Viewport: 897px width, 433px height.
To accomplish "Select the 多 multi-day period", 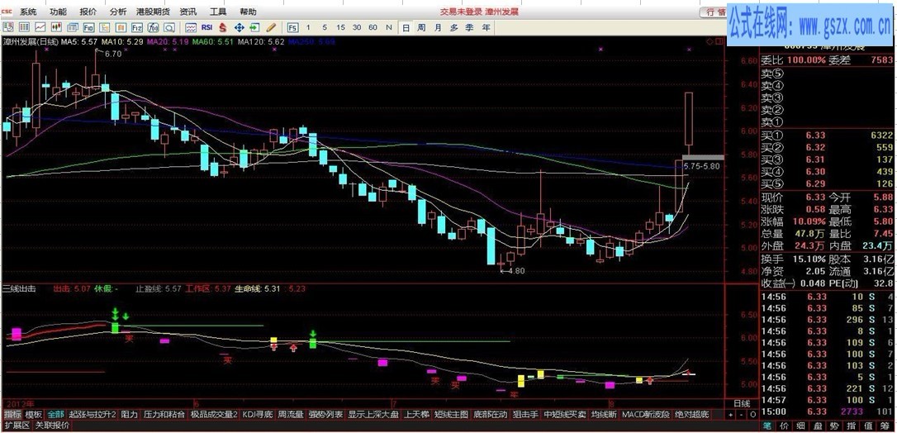I will (453, 27).
